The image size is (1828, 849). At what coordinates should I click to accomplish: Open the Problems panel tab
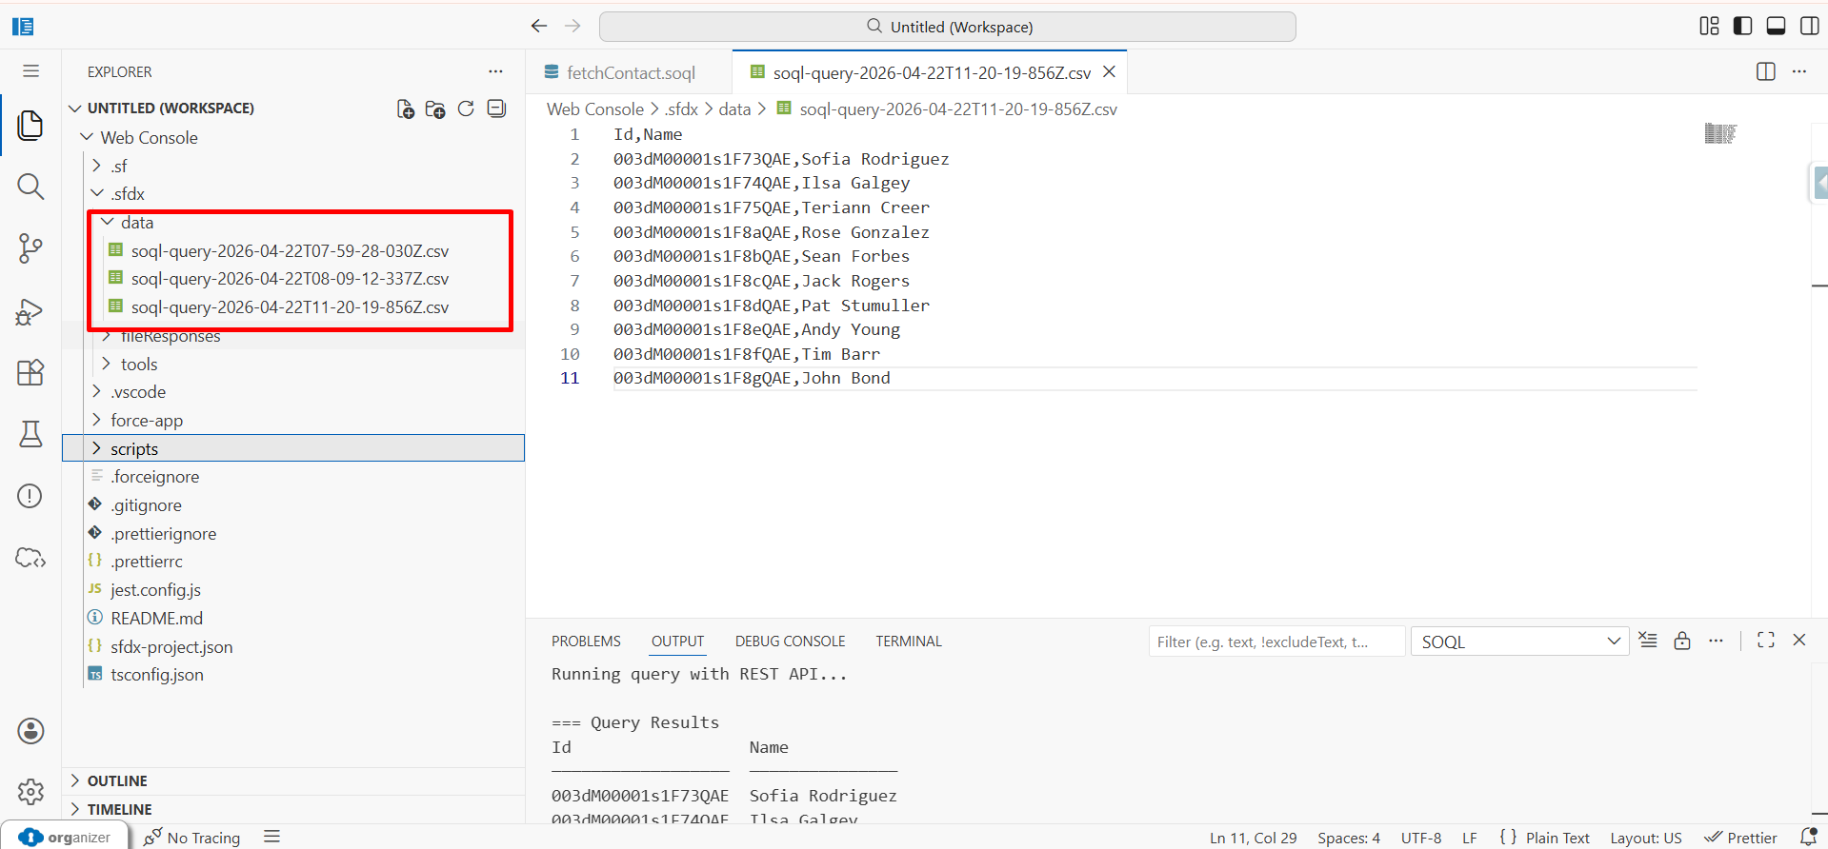pyautogui.click(x=586, y=642)
